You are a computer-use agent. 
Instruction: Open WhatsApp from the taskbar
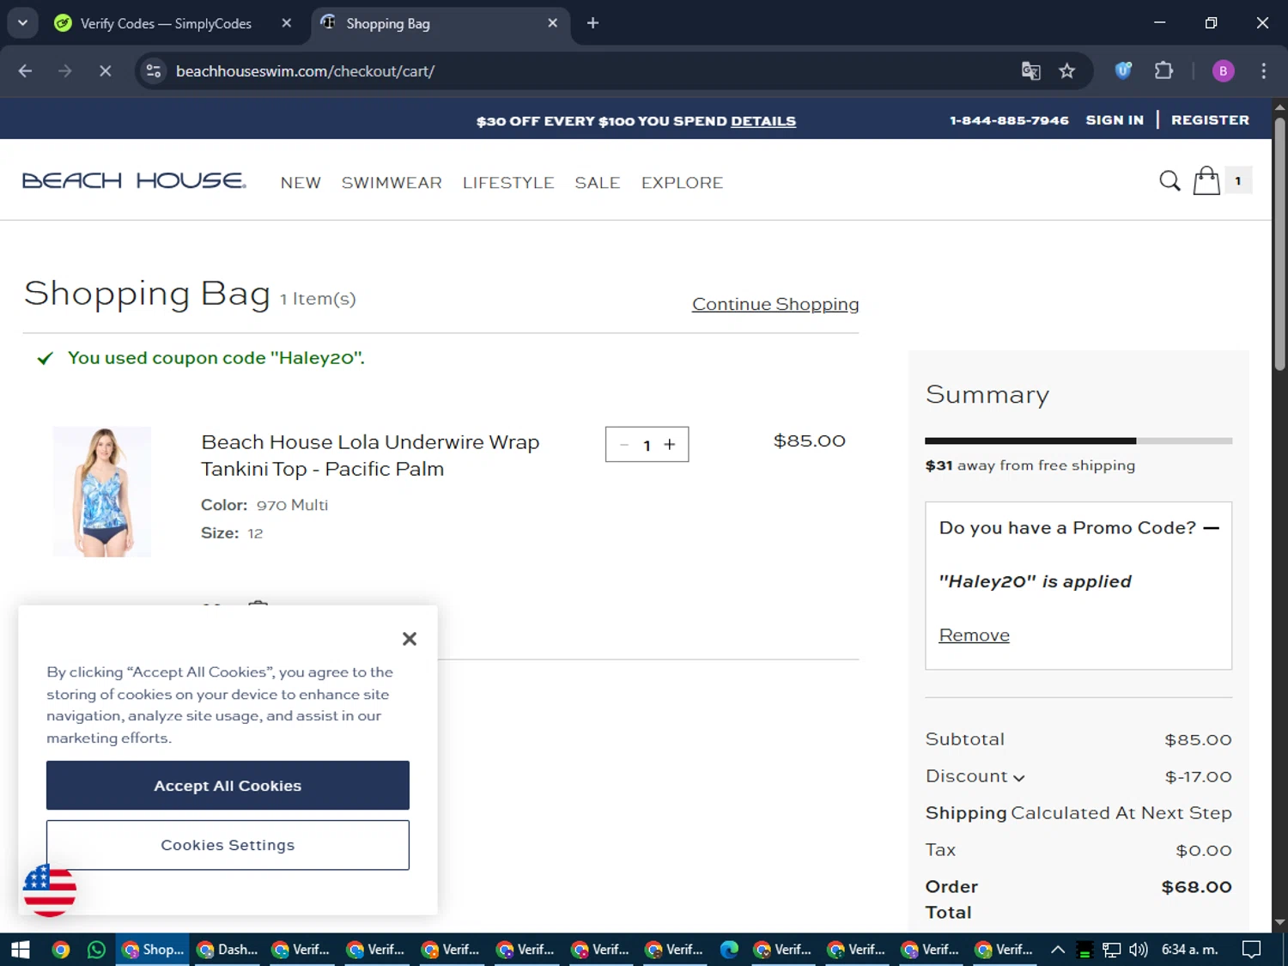(96, 950)
